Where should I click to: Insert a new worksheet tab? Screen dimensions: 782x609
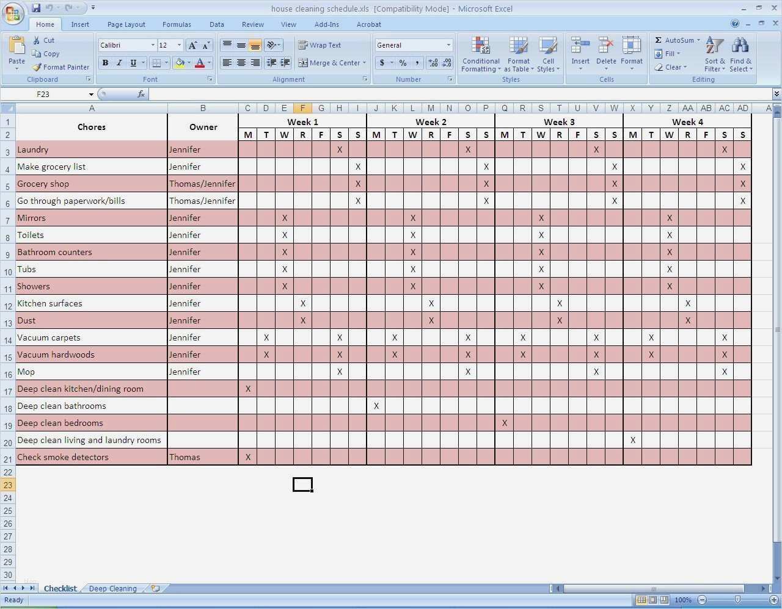pyautogui.click(x=155, y=589)
